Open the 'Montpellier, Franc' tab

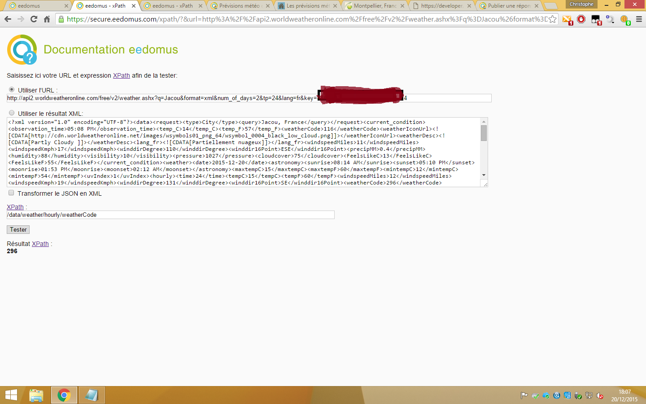click(375, 6)
